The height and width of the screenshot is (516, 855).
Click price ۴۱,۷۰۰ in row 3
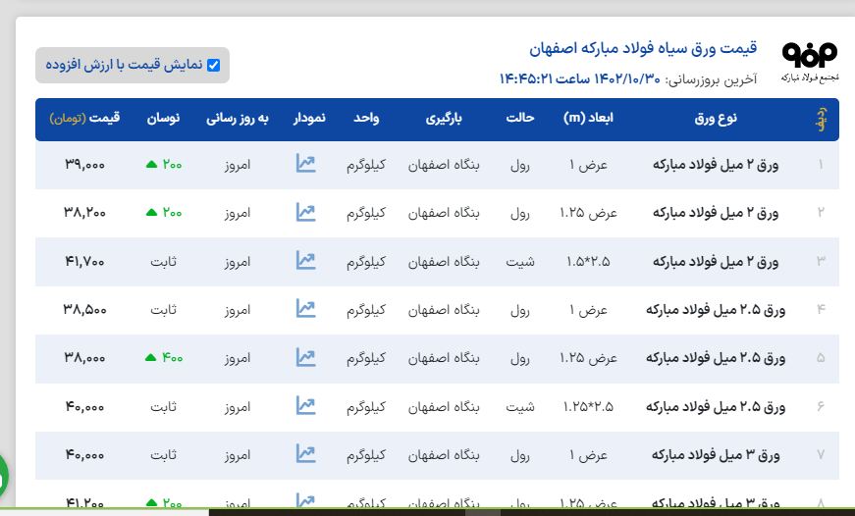click(84, 261)
